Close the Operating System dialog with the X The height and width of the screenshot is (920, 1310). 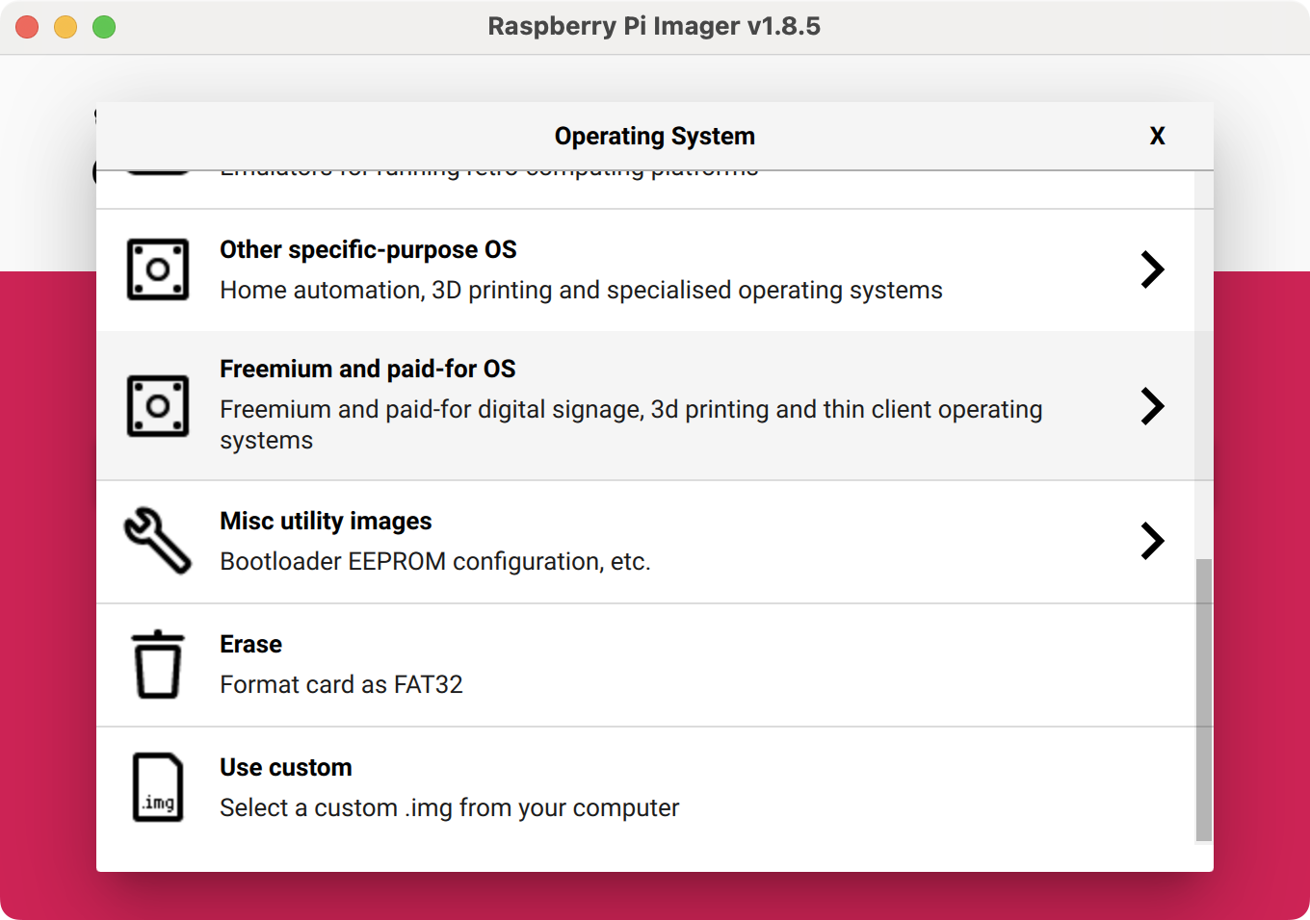pos(1157,136)
